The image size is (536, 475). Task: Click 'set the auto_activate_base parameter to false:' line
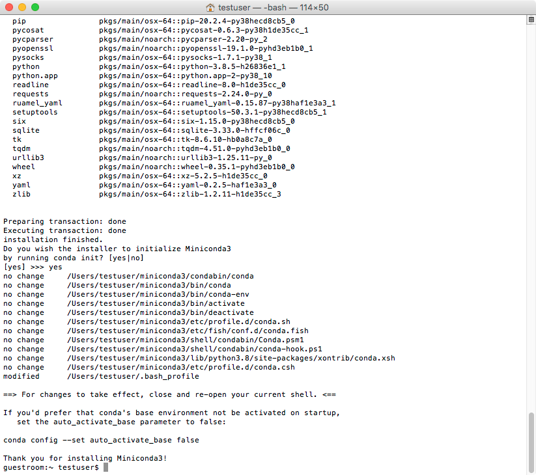122,422
